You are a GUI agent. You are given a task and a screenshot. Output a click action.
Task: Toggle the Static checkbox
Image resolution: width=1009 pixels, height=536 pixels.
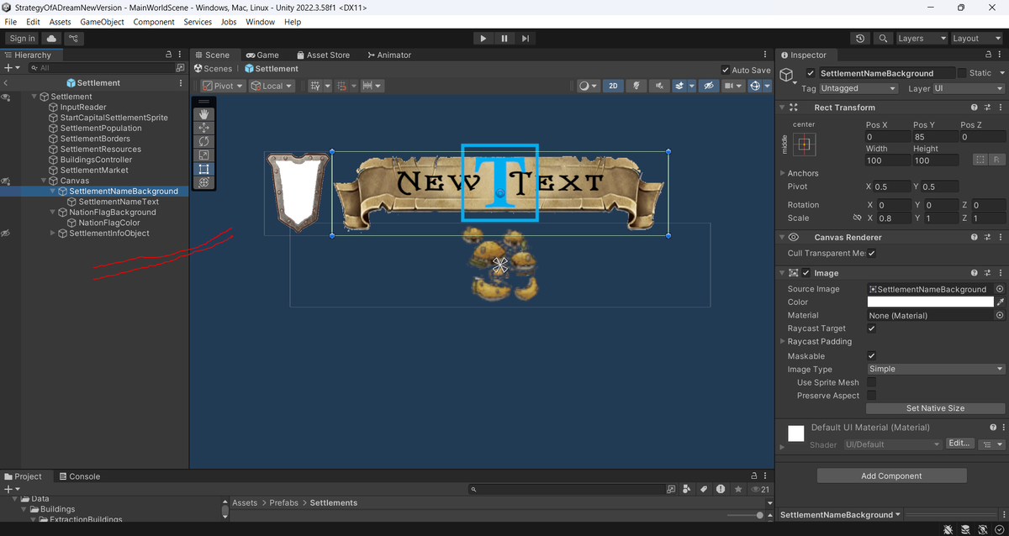pyautogui.click(x=962, y=73)
